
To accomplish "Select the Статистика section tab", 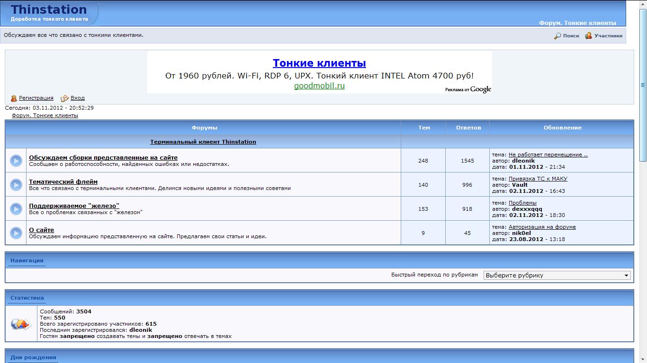I will (x=27, y=298).
